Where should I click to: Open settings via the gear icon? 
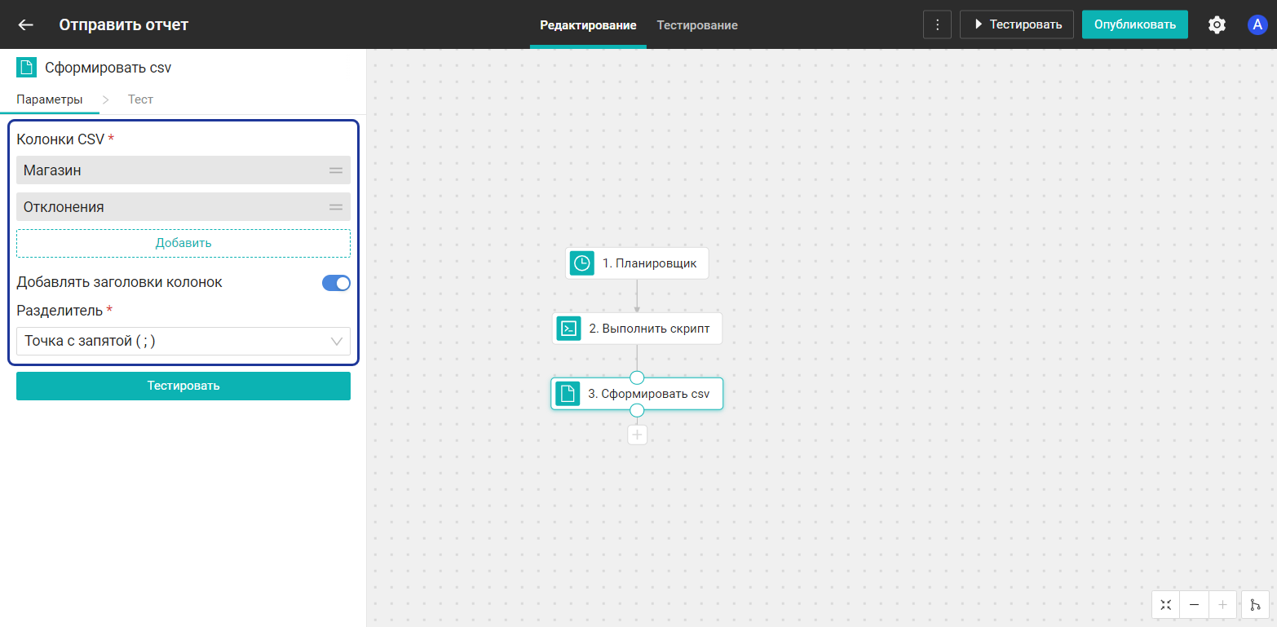click(x=1217, y=24)
